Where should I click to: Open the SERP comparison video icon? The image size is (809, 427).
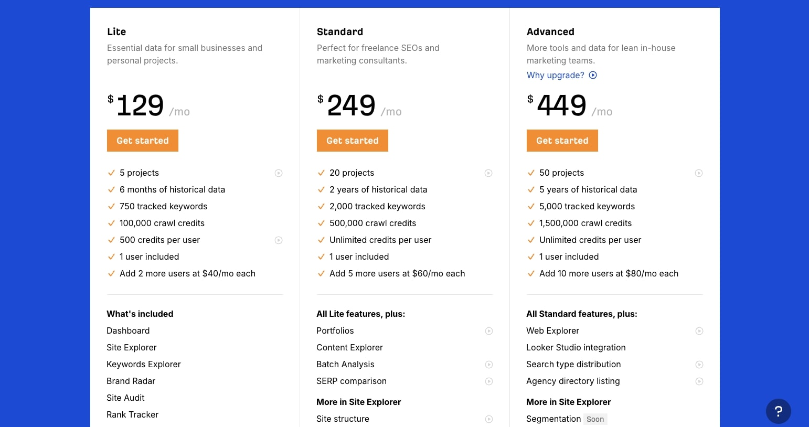(489, 381)
